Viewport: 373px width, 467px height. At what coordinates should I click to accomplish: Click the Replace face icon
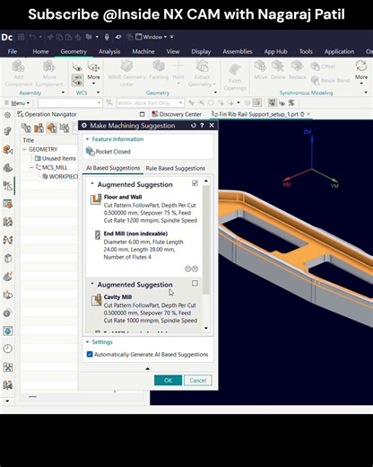coord(297,66)
